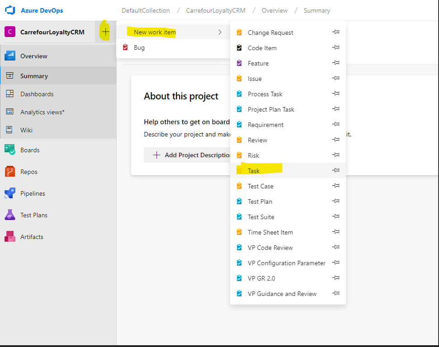Click the Test Plan clipboard icon
Image resolution: width=439 pixels, height=347 pixels.
(x=239, y=201)
